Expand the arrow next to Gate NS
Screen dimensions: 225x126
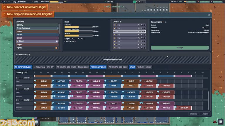30,100
